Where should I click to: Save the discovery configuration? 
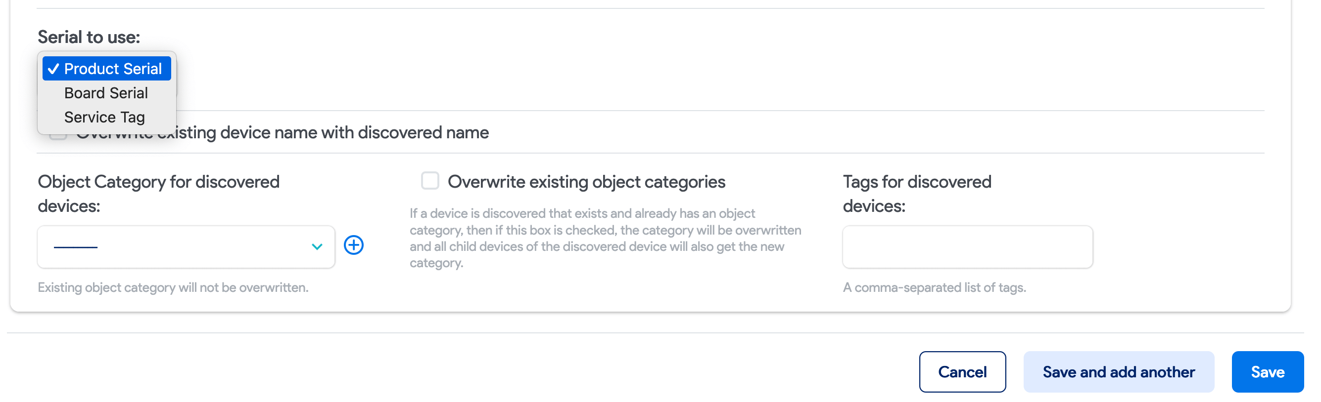(1267, 372)
